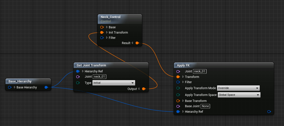284x126 pixels.
Task: Click the Joint pin on Get Joint Transform
Action: [x=78, y=77]
